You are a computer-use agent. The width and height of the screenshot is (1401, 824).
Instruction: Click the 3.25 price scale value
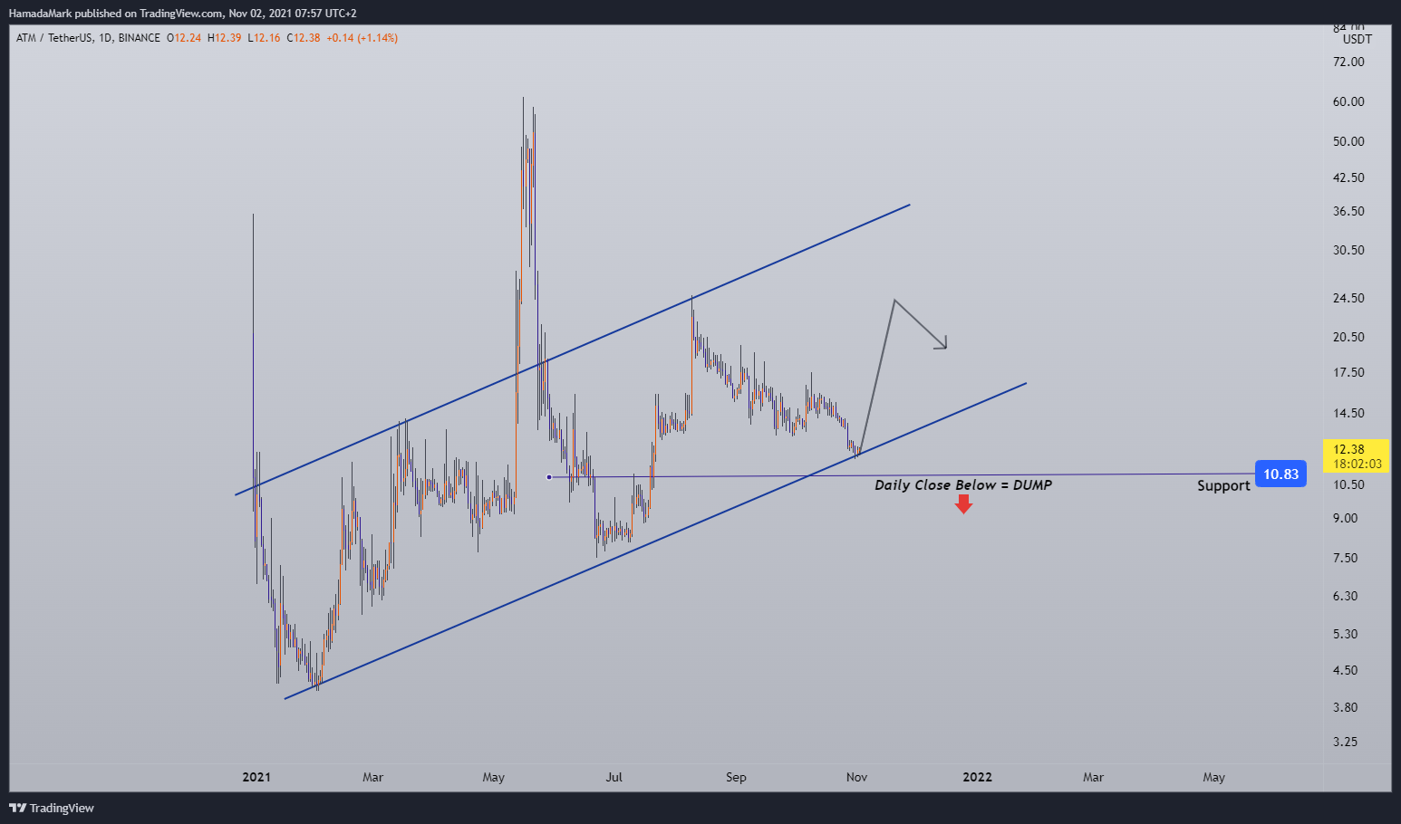[x=1346, y=741]
